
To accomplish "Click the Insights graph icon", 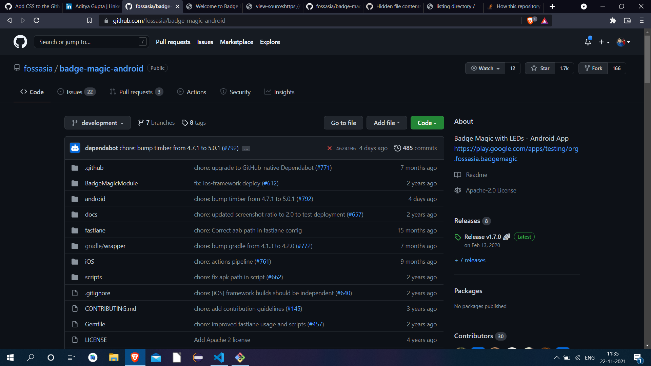I will pyautogui.click(x=267, y=92).
